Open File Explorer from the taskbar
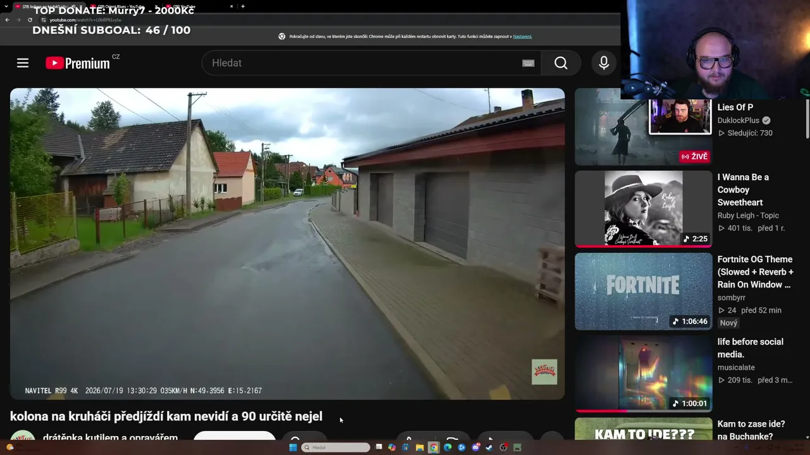The height and width of the screenshot is (455, 810). click(420, 447)
